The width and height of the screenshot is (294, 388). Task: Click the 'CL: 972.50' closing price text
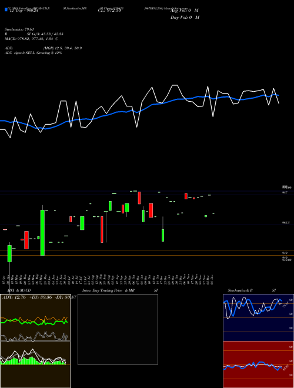coord(109,11)
